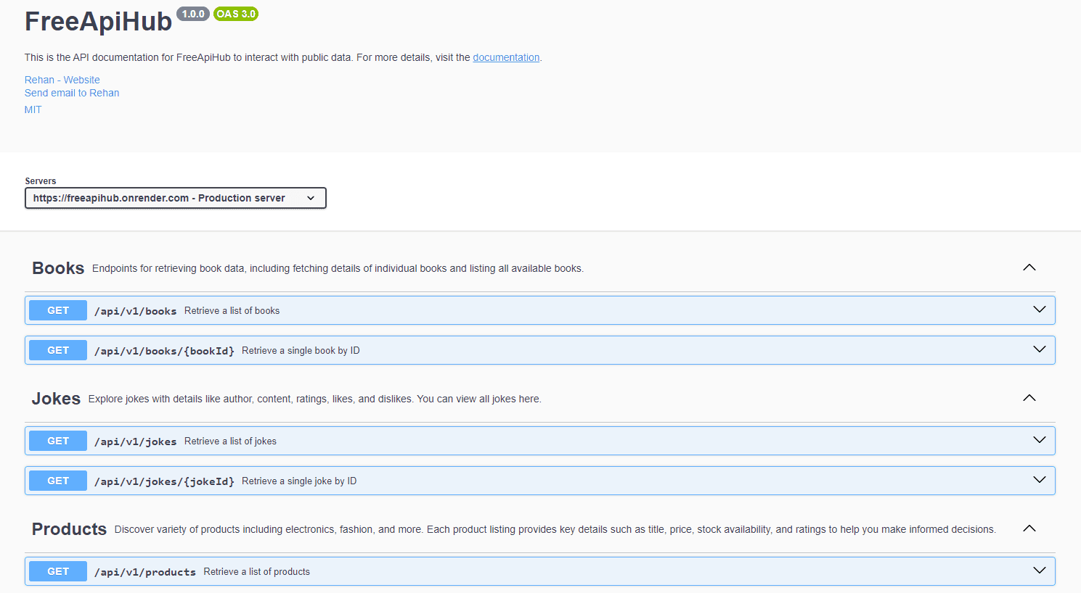This screenshot has width=1081, height=593.
Task: Select the /api/v1/jokes/{jokeId} path text
Action: 165,481
